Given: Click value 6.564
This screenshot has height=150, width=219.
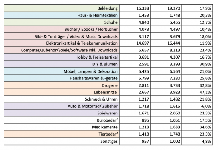Looking at the screenshot, I should (175, 71).
